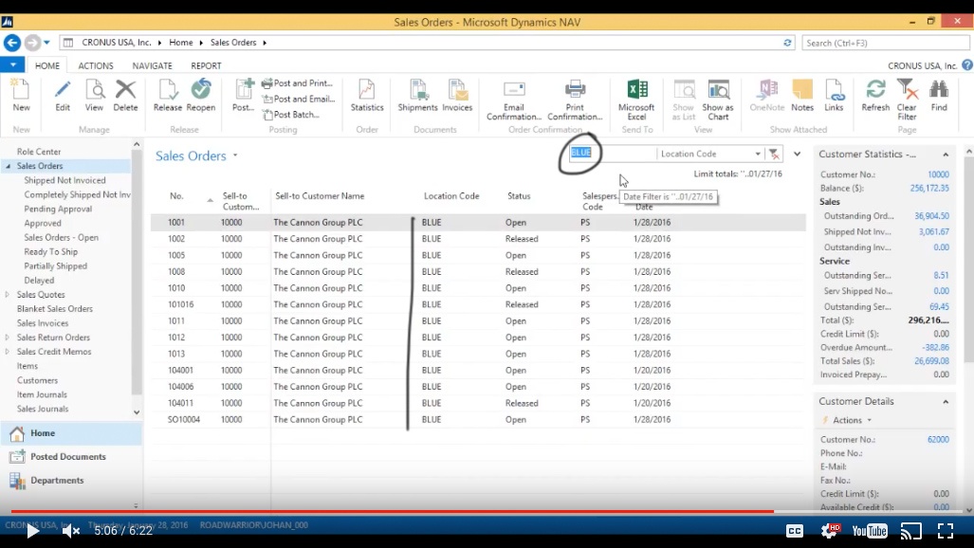Open Shipped Not Invoiced view

point(64,180)
